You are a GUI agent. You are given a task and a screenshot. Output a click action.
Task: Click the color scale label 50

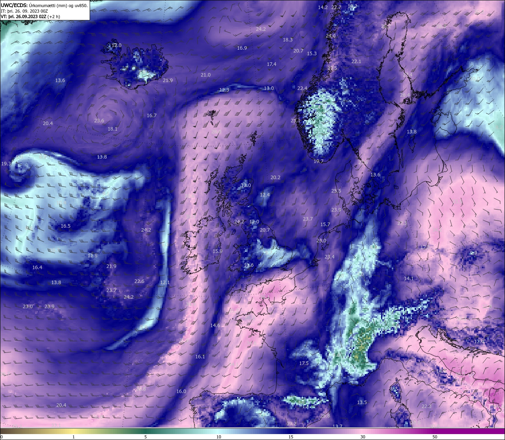[434, 437]
